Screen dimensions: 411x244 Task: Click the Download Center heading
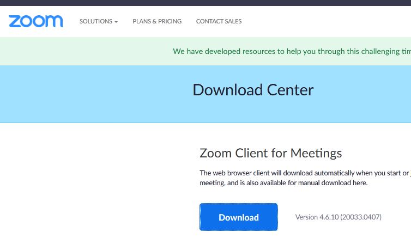(x=253, y=90)
